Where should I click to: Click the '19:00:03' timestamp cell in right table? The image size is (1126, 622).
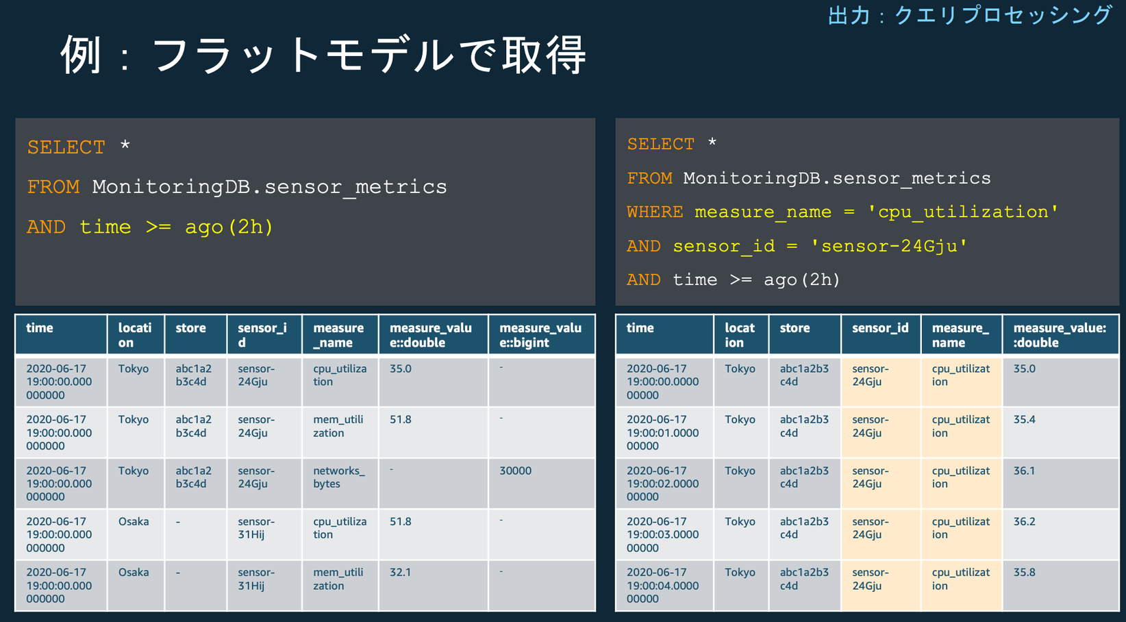tap(662, 534)
